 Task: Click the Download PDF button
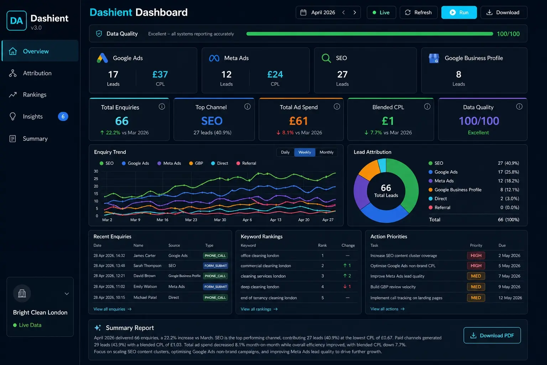492,335
